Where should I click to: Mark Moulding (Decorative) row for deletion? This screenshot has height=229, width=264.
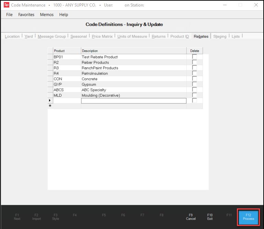tap(195, 95)
